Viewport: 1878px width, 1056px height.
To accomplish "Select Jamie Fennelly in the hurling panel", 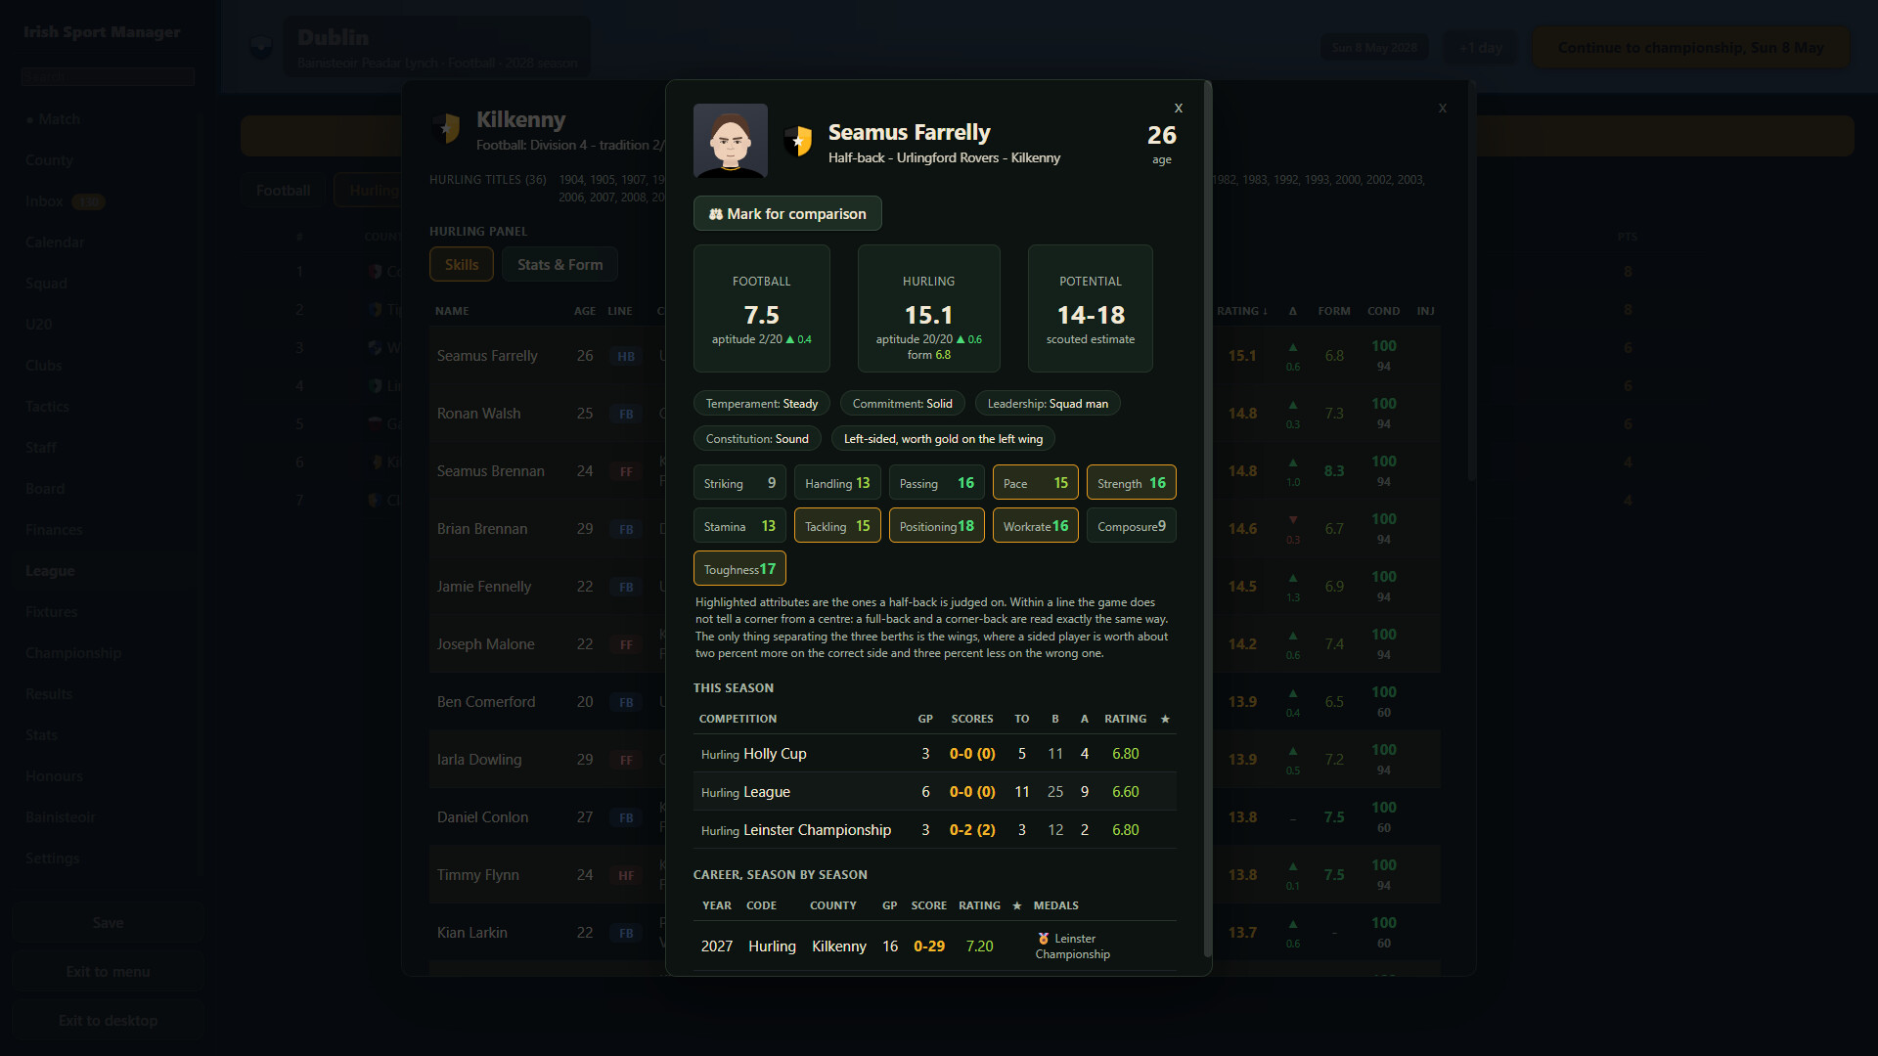I will pos(484,587).
